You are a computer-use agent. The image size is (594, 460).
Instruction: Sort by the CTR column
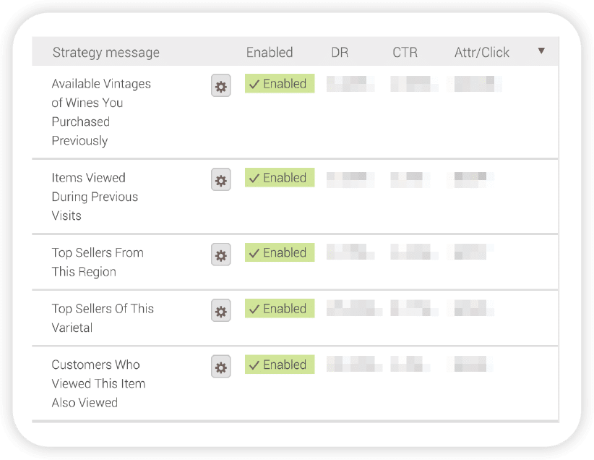point(405,53)
